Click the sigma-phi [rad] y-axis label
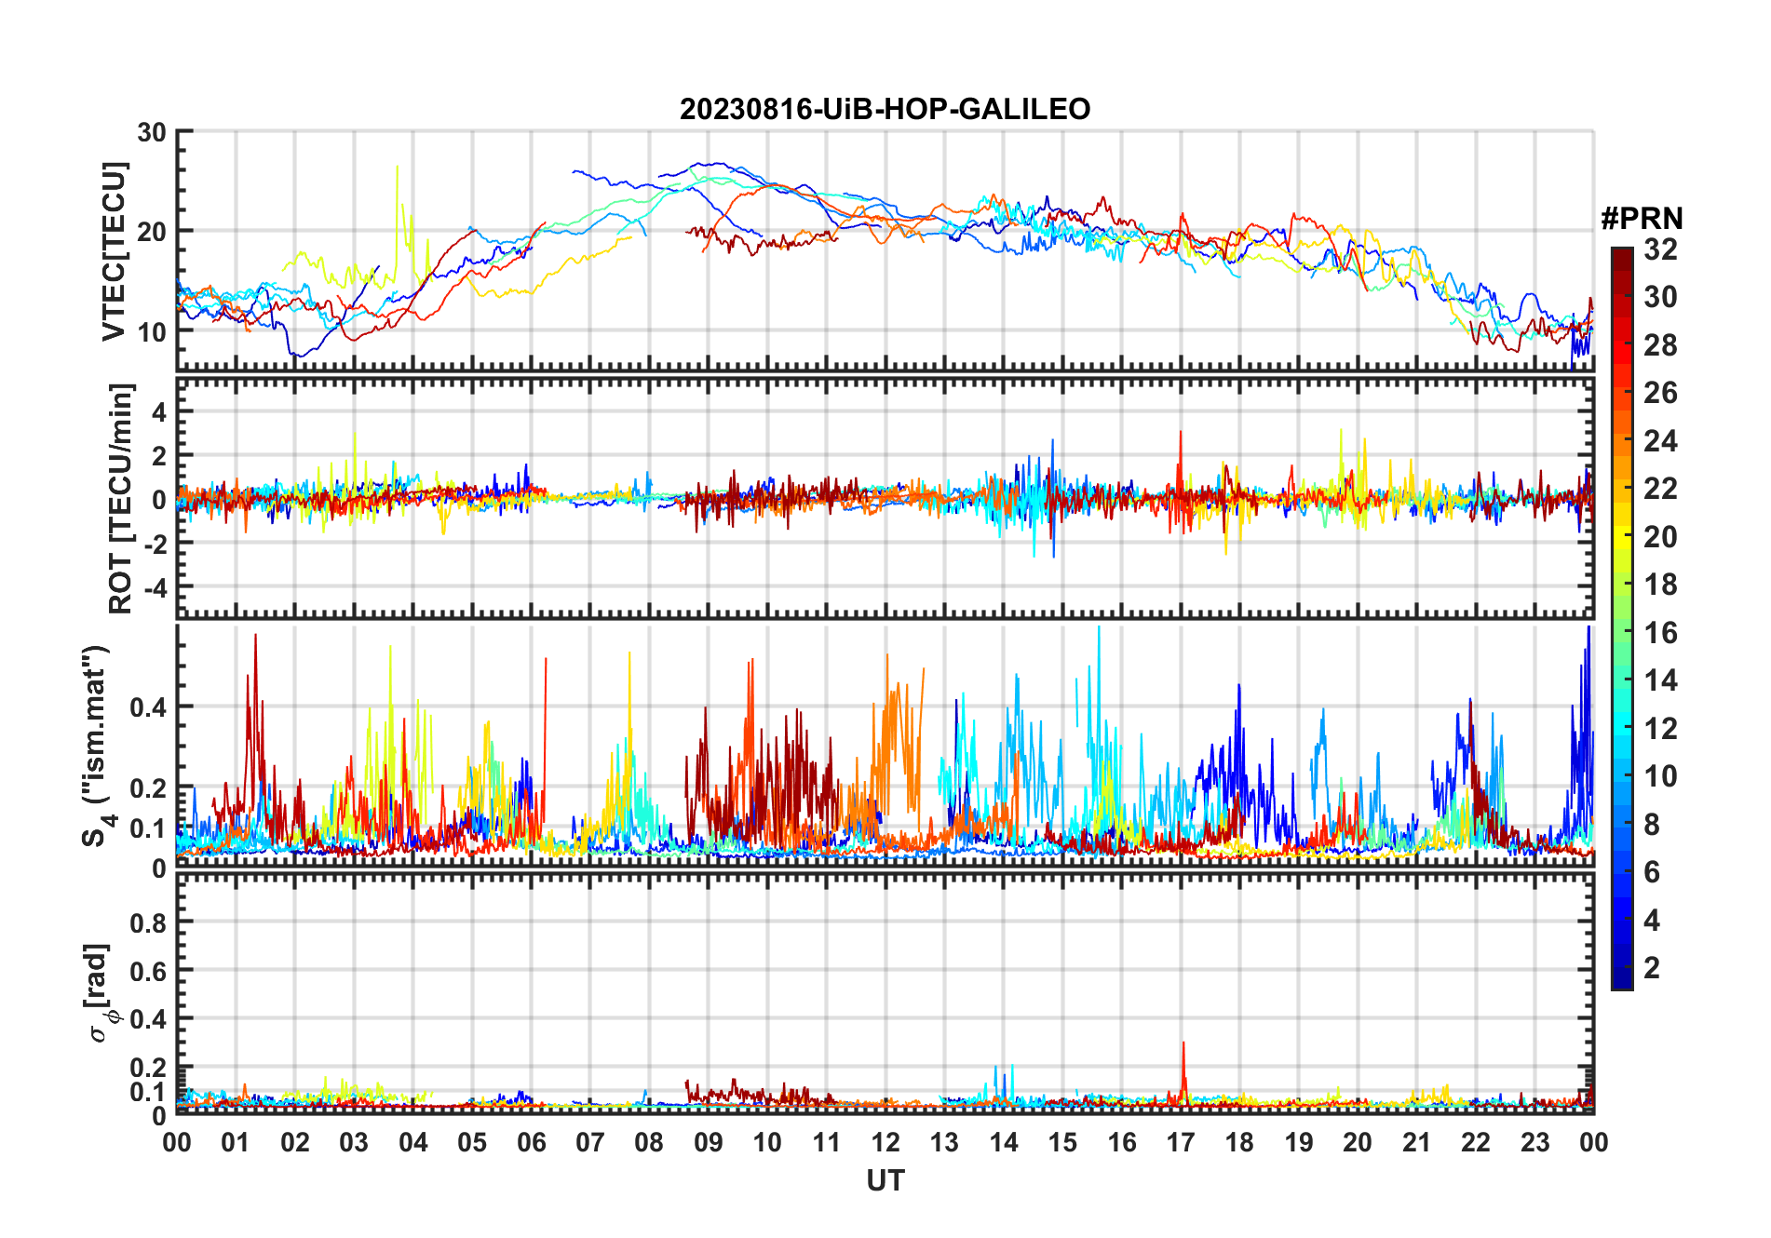Screen dimensions: 1771x1238 tap(99, 993)
